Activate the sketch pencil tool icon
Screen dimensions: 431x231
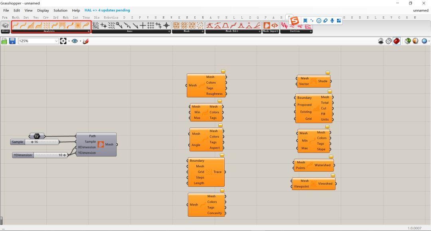(86, 41)
